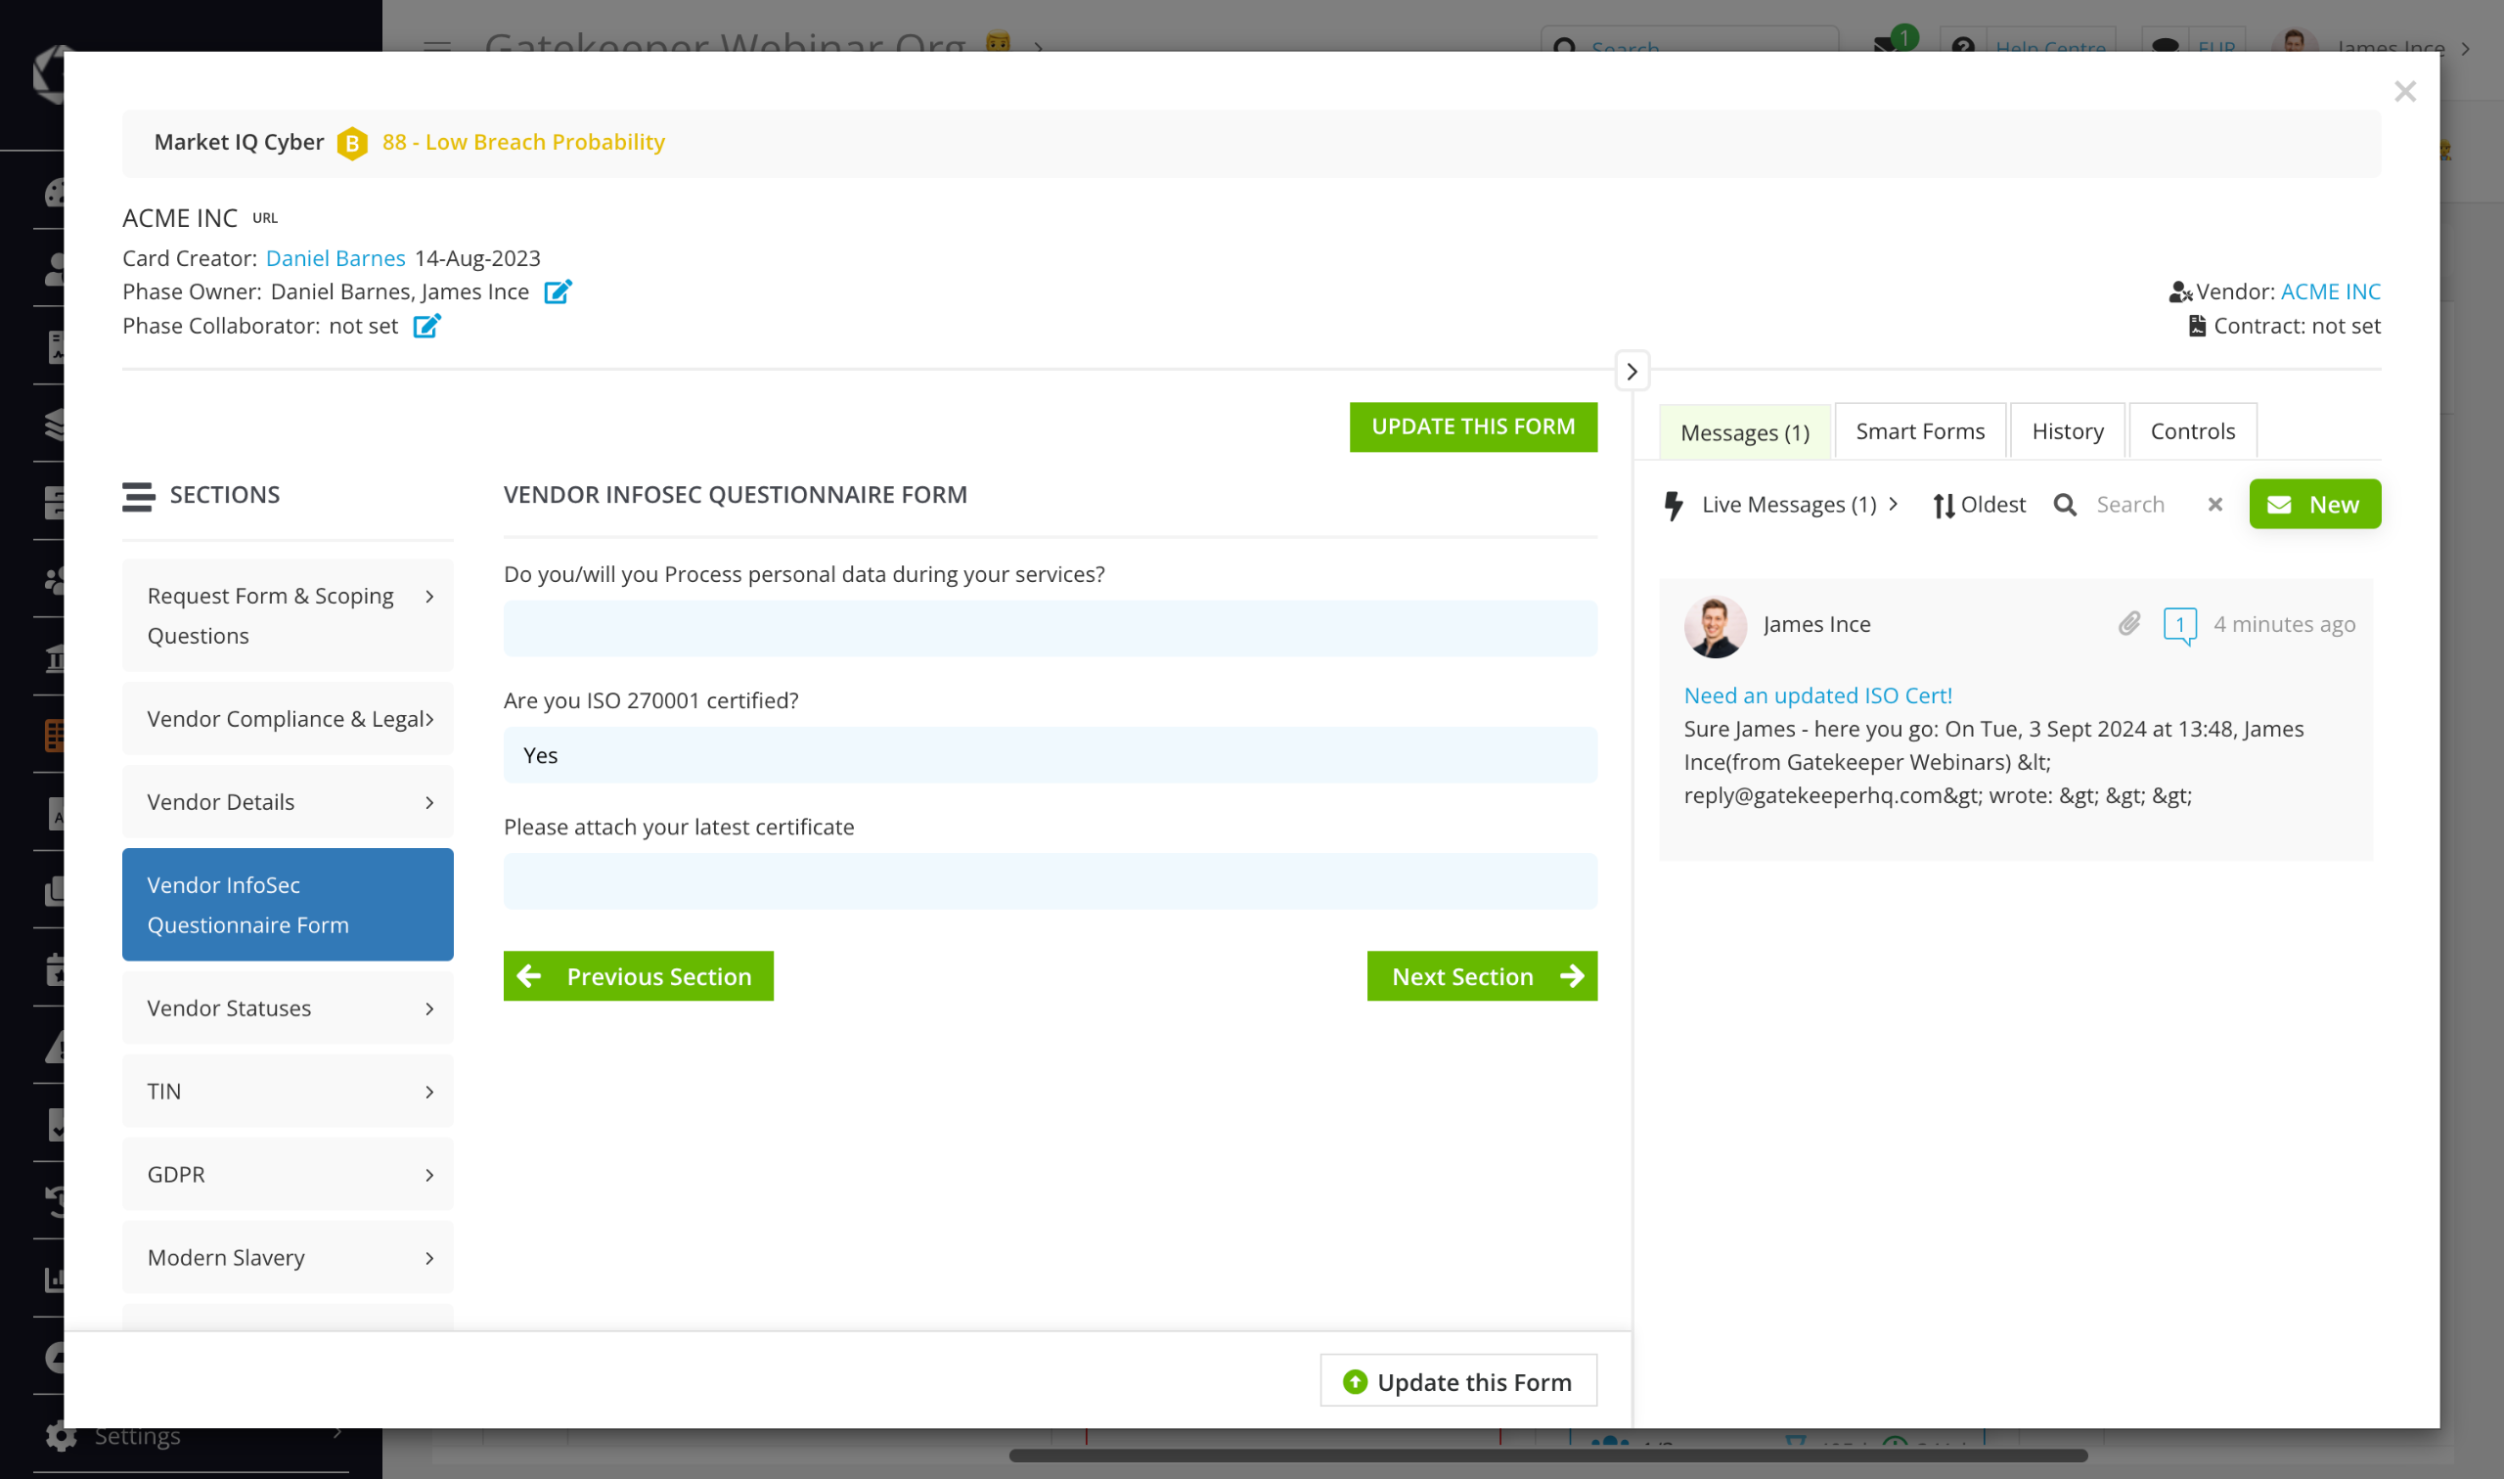Collapse the right side panel arrow

1632,372
